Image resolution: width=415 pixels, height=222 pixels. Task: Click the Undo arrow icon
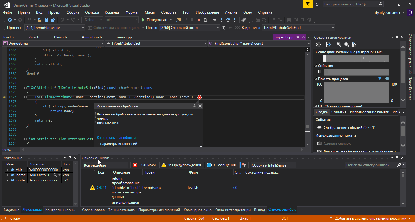click(x=62, y=20)
